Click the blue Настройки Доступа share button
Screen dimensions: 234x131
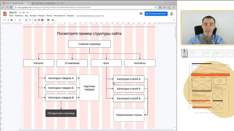pos(156,14)
